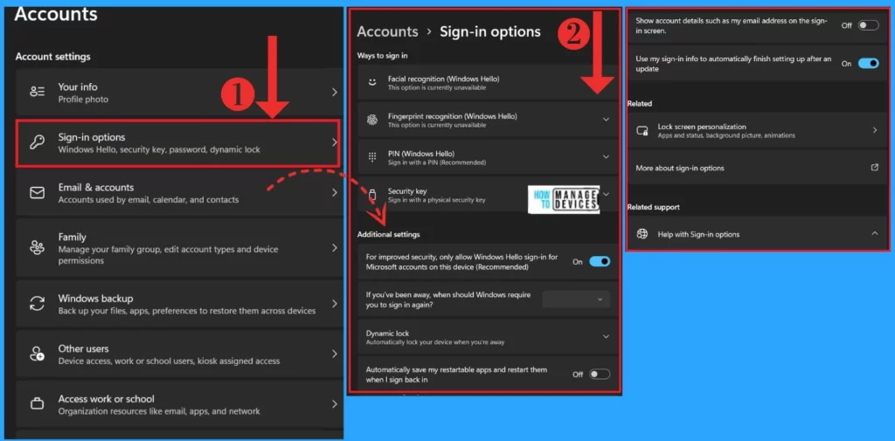Viewport: 895px width, 441px height.
Task: Click 'Accounts used by email, calendar, and contacts' text
Action: pyautogui.click(x=149, y=200)
